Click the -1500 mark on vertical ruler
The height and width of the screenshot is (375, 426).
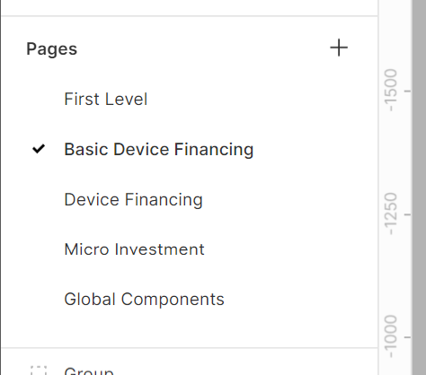(x=391, y=91)
